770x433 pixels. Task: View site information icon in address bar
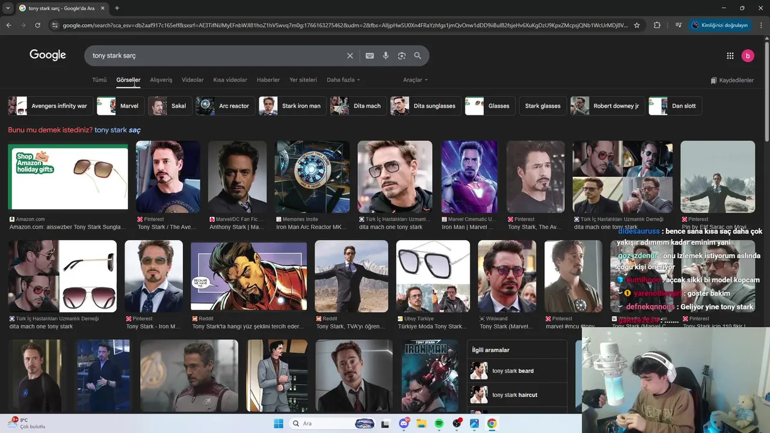click(x=55, y=25)
